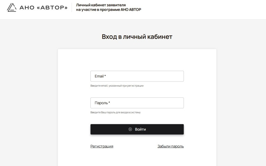The height and width of the screenshot is (166, 266).
Task: Click the triangle logo icon in header
Action: point(11,7)
